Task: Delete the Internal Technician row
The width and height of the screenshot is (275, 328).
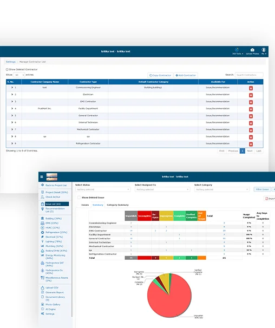Action: [251, 123]
